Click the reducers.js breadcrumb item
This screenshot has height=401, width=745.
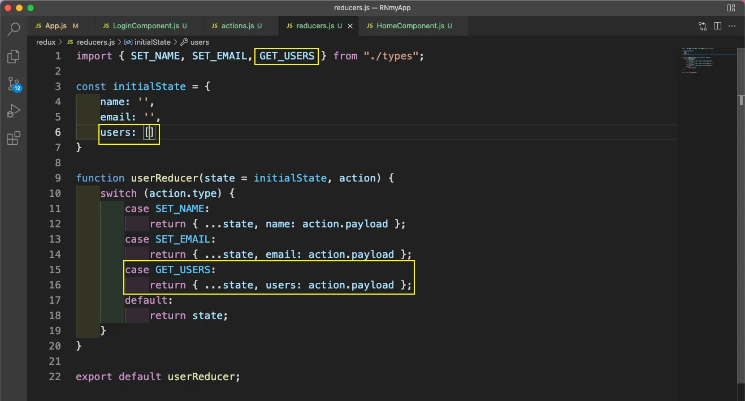coord(90,42)
